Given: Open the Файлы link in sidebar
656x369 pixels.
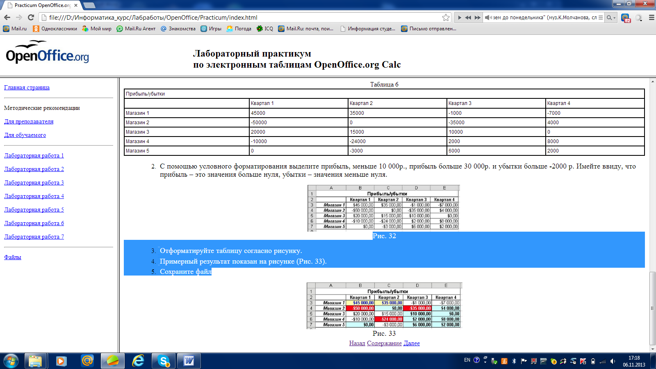Looking at the screenshot, I should point(13,257).
